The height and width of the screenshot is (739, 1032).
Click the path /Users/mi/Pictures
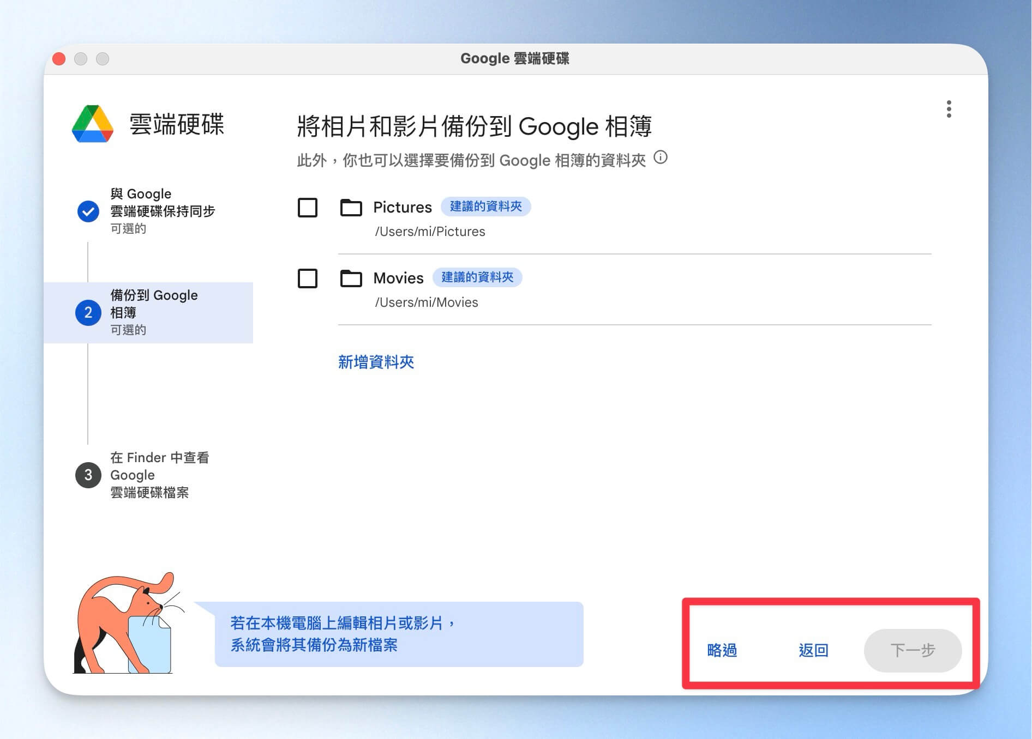430,232
